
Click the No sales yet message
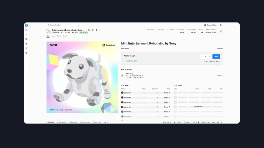coord(198,106)
